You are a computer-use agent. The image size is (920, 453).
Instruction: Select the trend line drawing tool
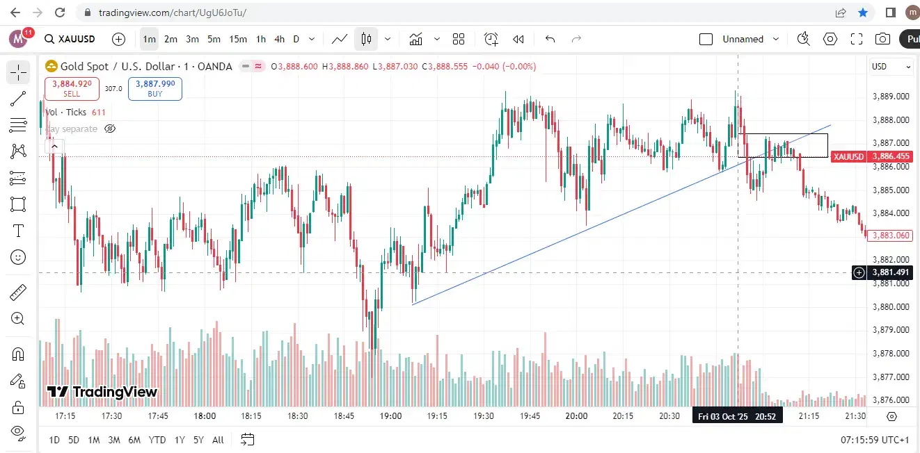tap(18, 99)
